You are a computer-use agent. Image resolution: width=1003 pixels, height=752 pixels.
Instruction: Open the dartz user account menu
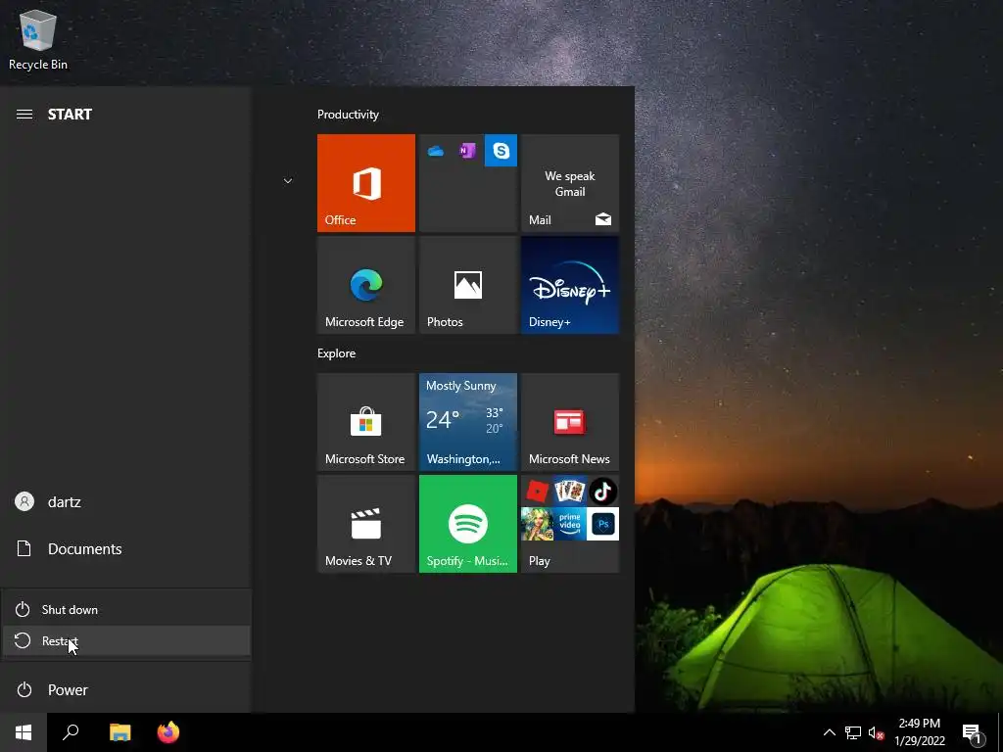126,502
